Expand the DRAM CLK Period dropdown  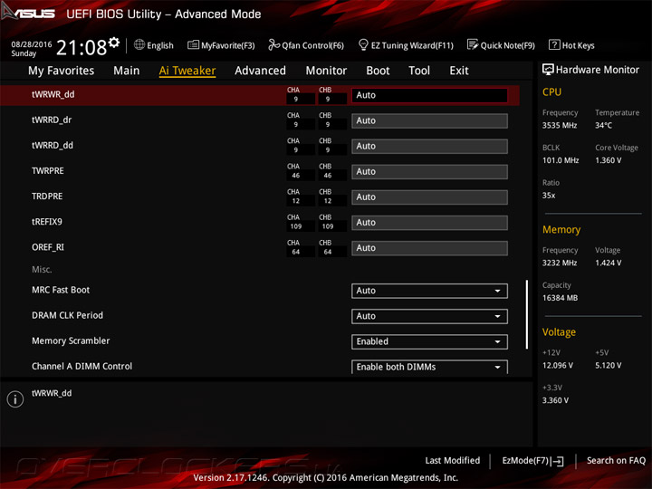click(x=429, y=316)
